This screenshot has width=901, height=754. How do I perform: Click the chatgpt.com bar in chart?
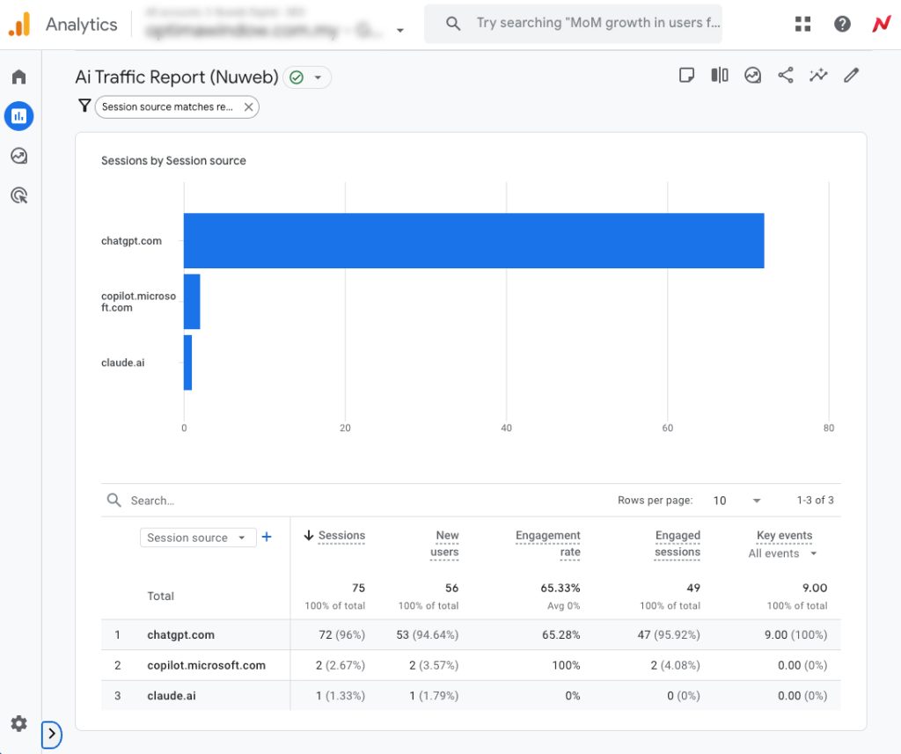pyautogui.click(x=473, y=240)
